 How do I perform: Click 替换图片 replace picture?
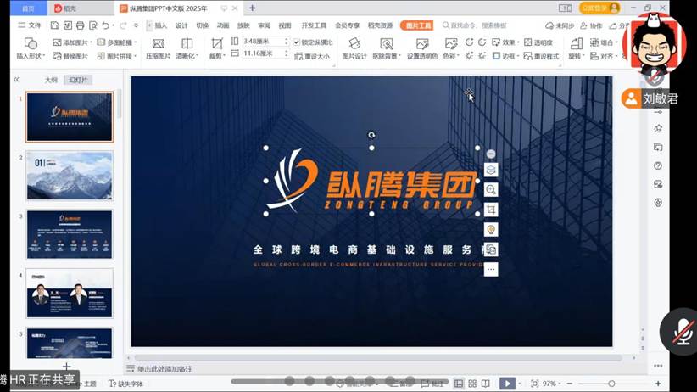[x=70, y=56]
